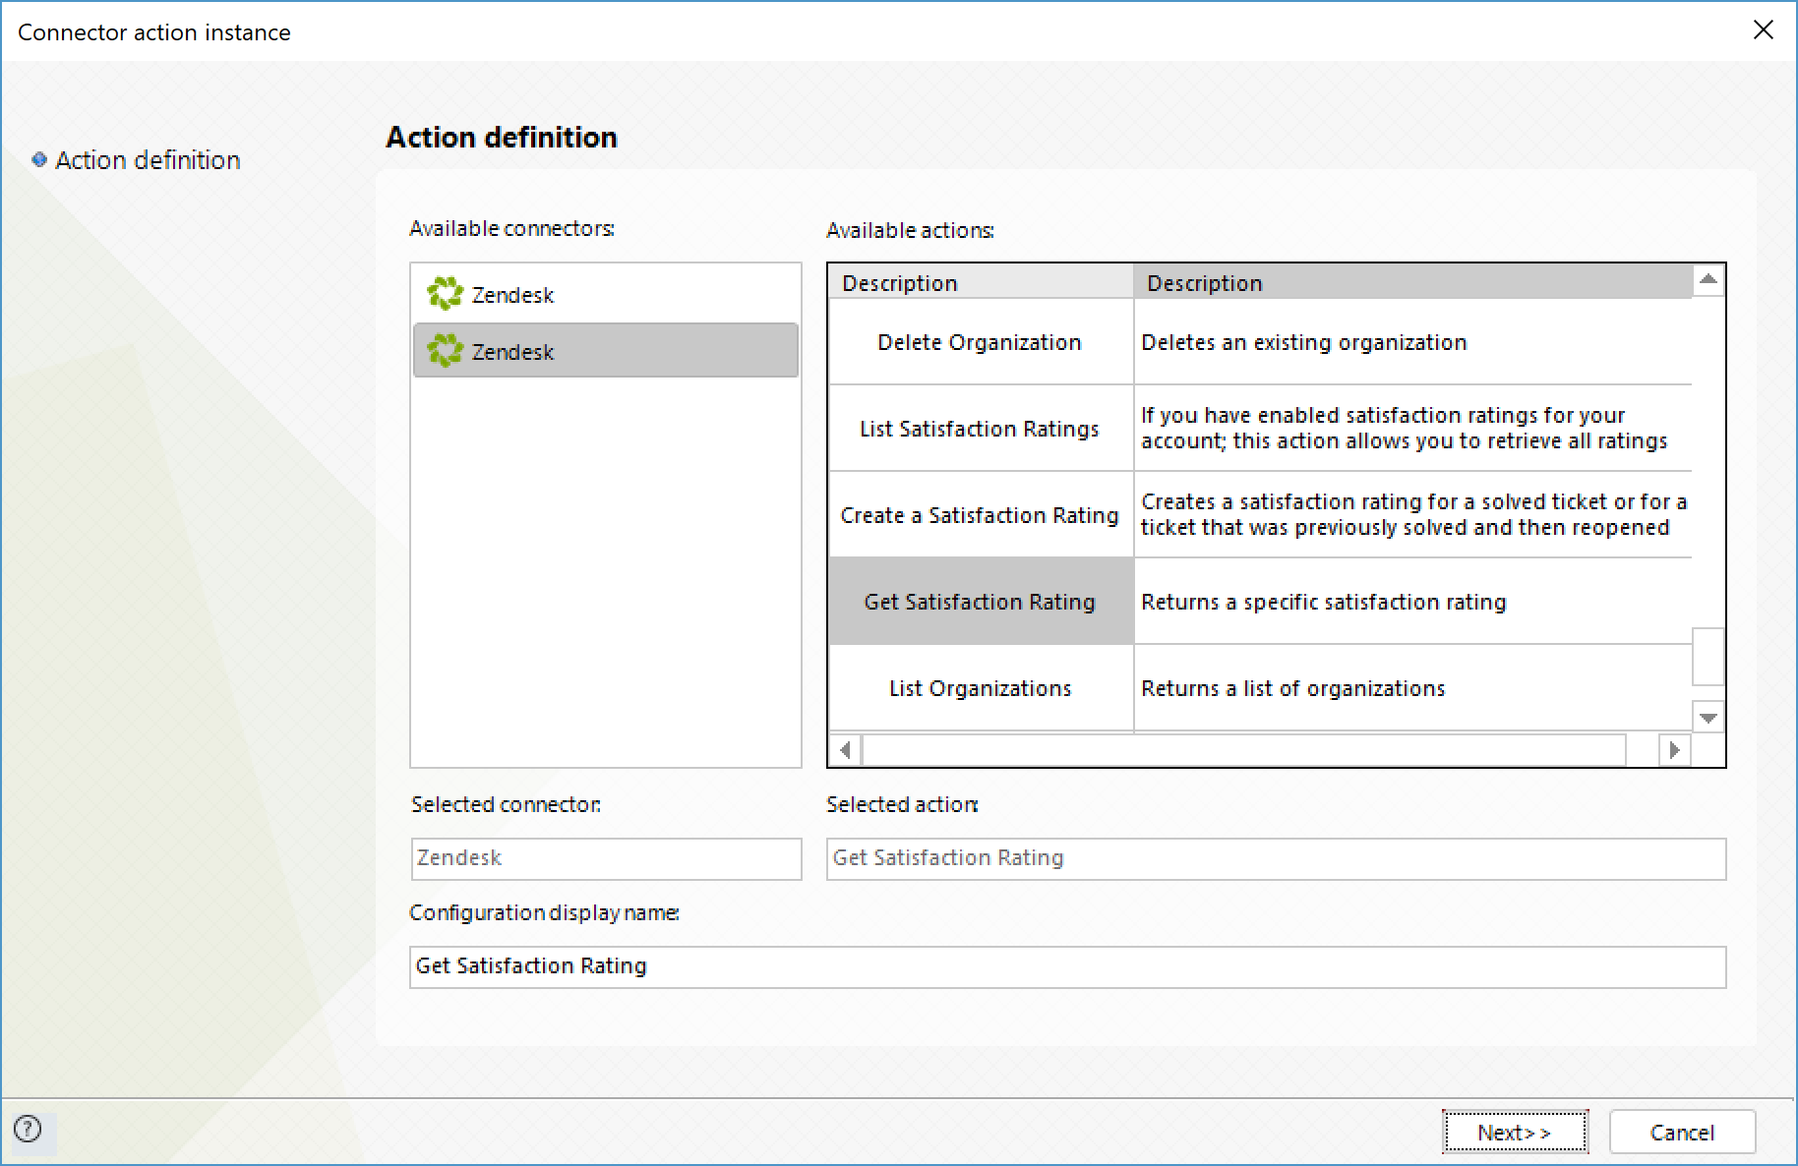This screenshot has width=1798, height=1166.
Task: Click 'Returns a specific satisfaction rating' description
Action: point(1412,602)
